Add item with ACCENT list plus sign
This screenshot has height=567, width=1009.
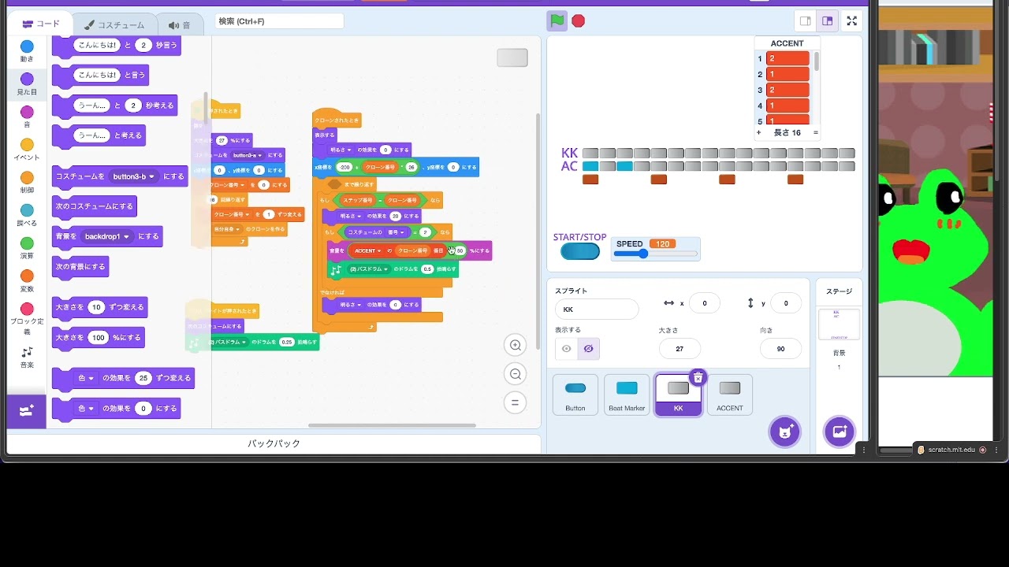coord(759,133)
